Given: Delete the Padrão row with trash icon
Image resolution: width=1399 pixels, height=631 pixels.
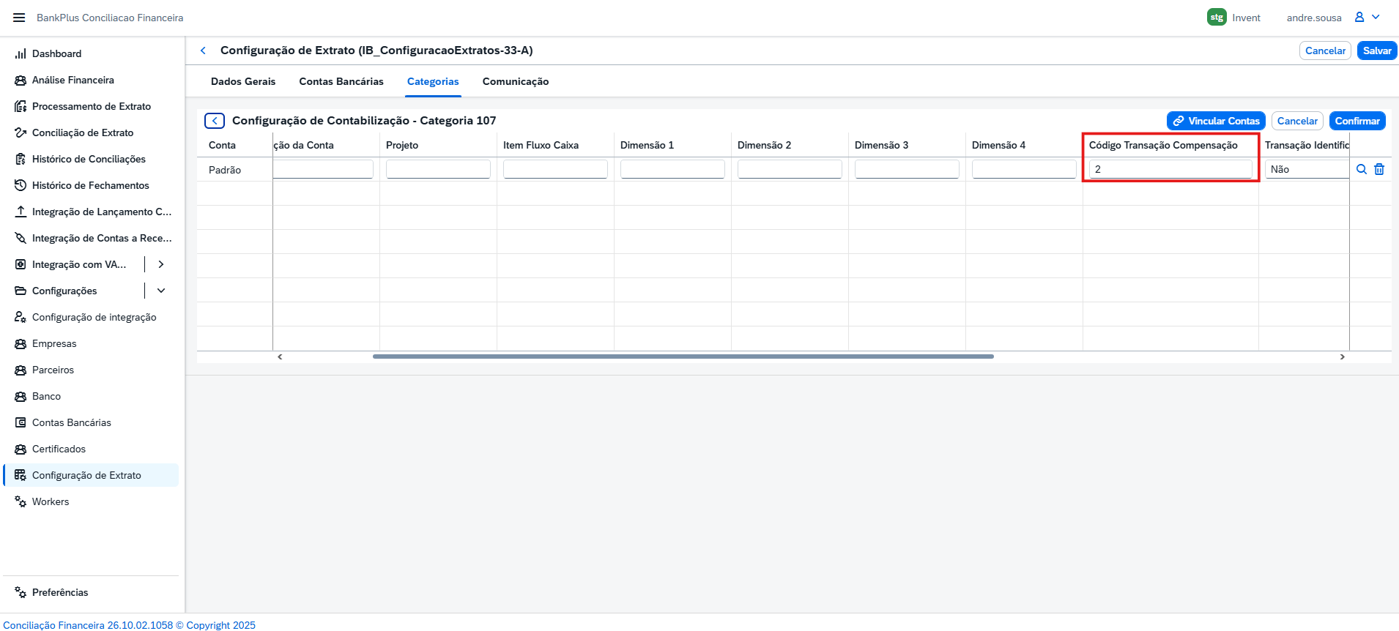Looking at the screenshot, I should click(x=1379, y=169).
